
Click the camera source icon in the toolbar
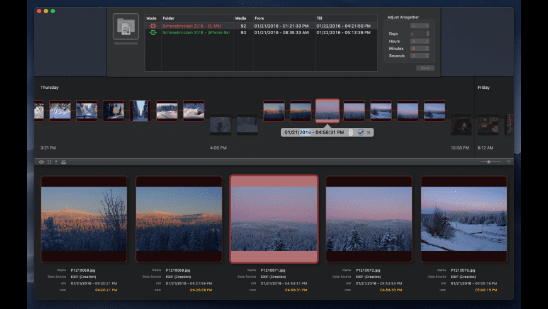pyautogui.click(x=64, y=162)
